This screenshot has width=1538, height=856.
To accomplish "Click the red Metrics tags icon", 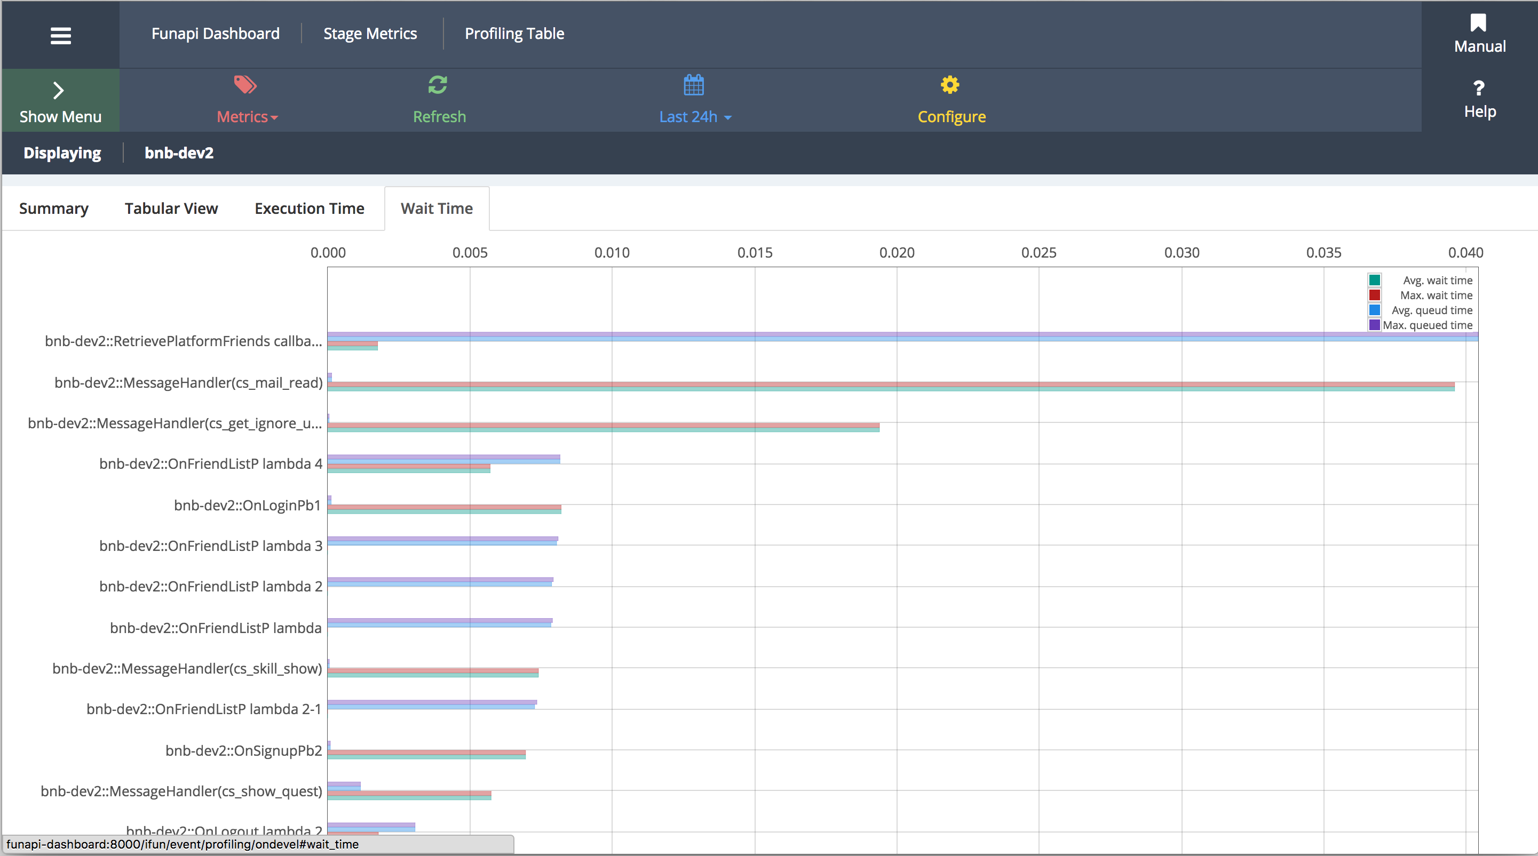I will click(245, 85).
